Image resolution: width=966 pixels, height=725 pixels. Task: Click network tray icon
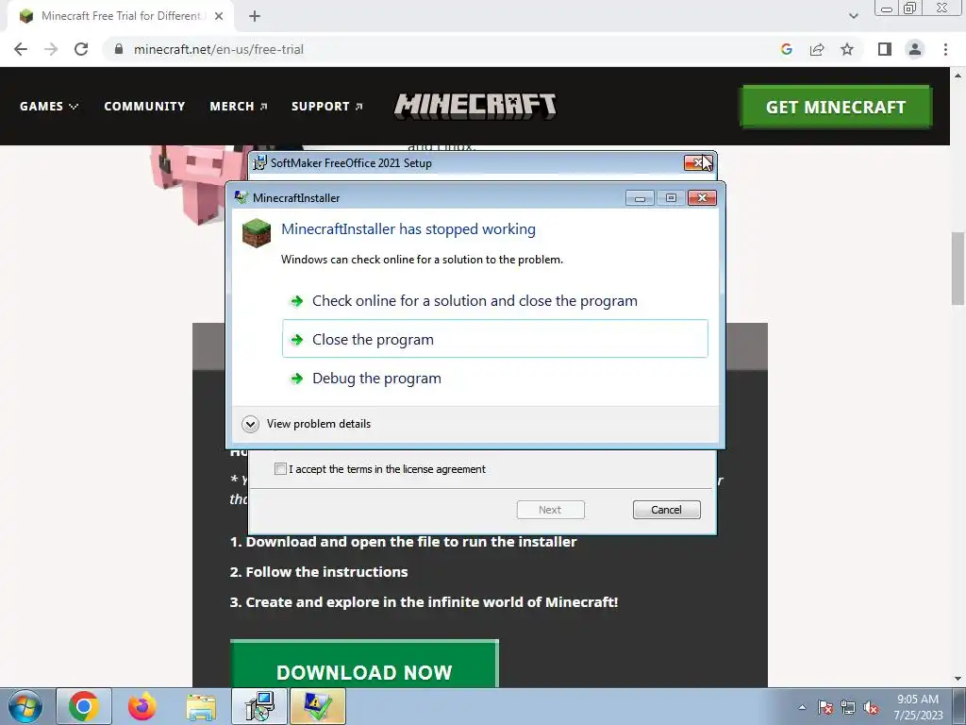pyautogui.click(x=848, y=707)
